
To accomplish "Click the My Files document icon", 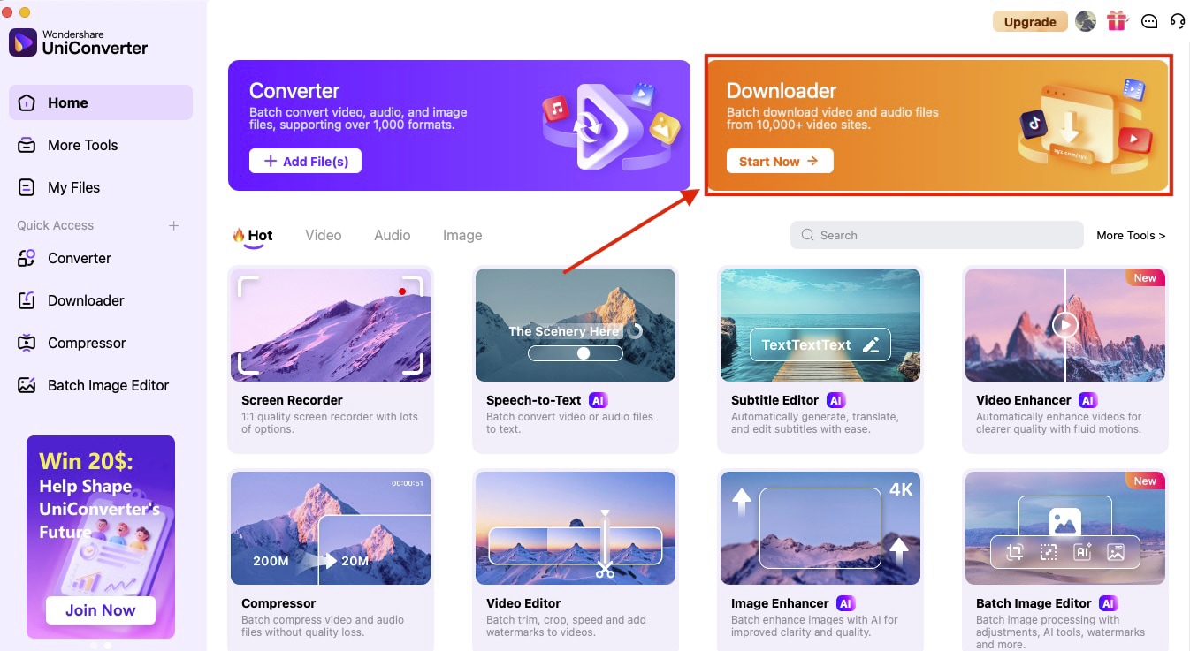I will click(27, 187).
